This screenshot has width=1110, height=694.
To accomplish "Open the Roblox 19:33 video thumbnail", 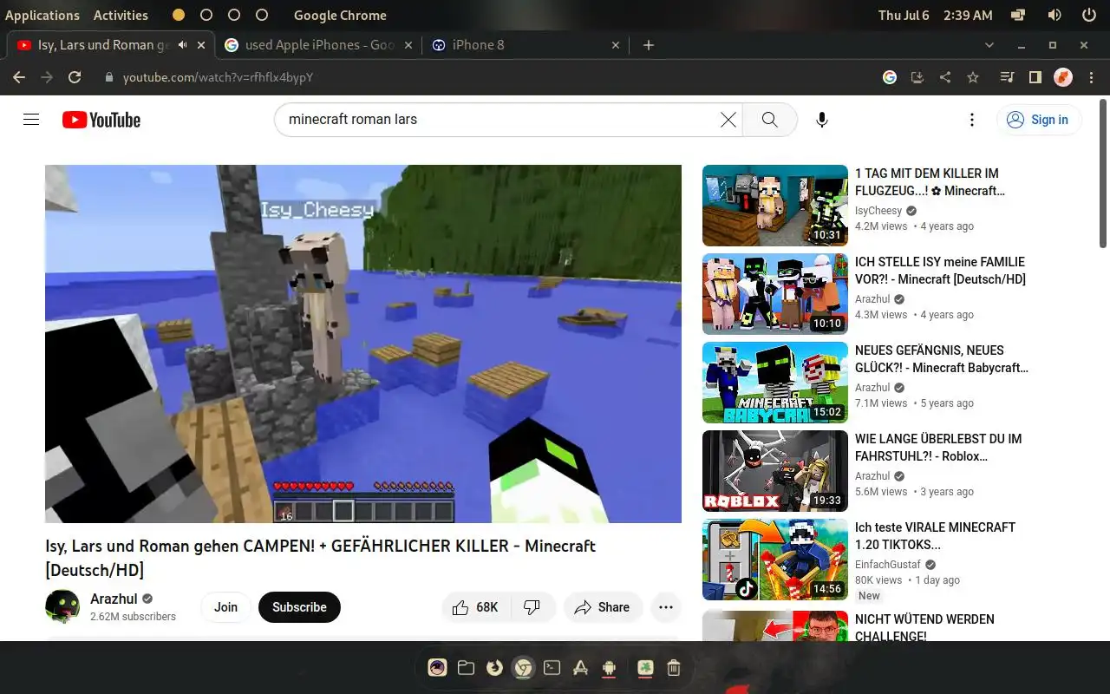I will (775, 471).
